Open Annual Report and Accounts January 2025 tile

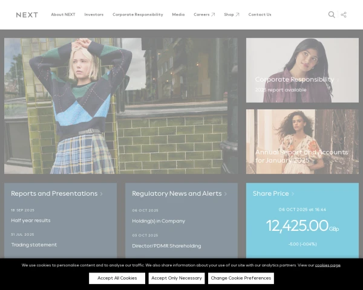[302, 141]
